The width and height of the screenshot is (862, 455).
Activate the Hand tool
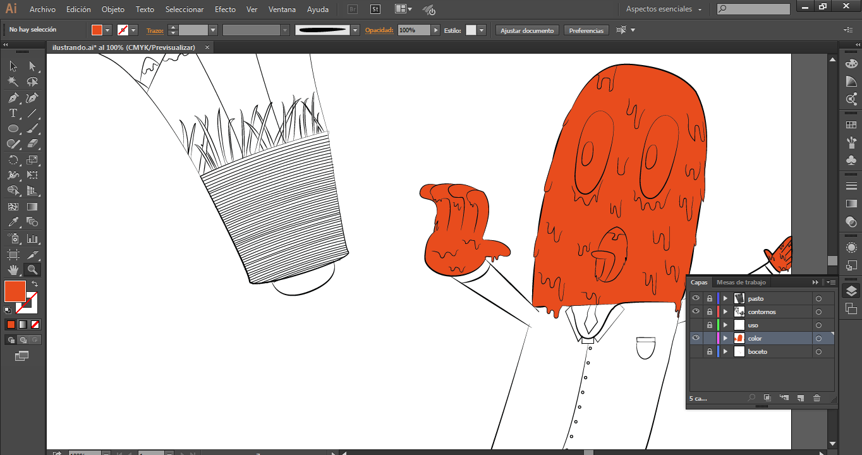[13, 270]
